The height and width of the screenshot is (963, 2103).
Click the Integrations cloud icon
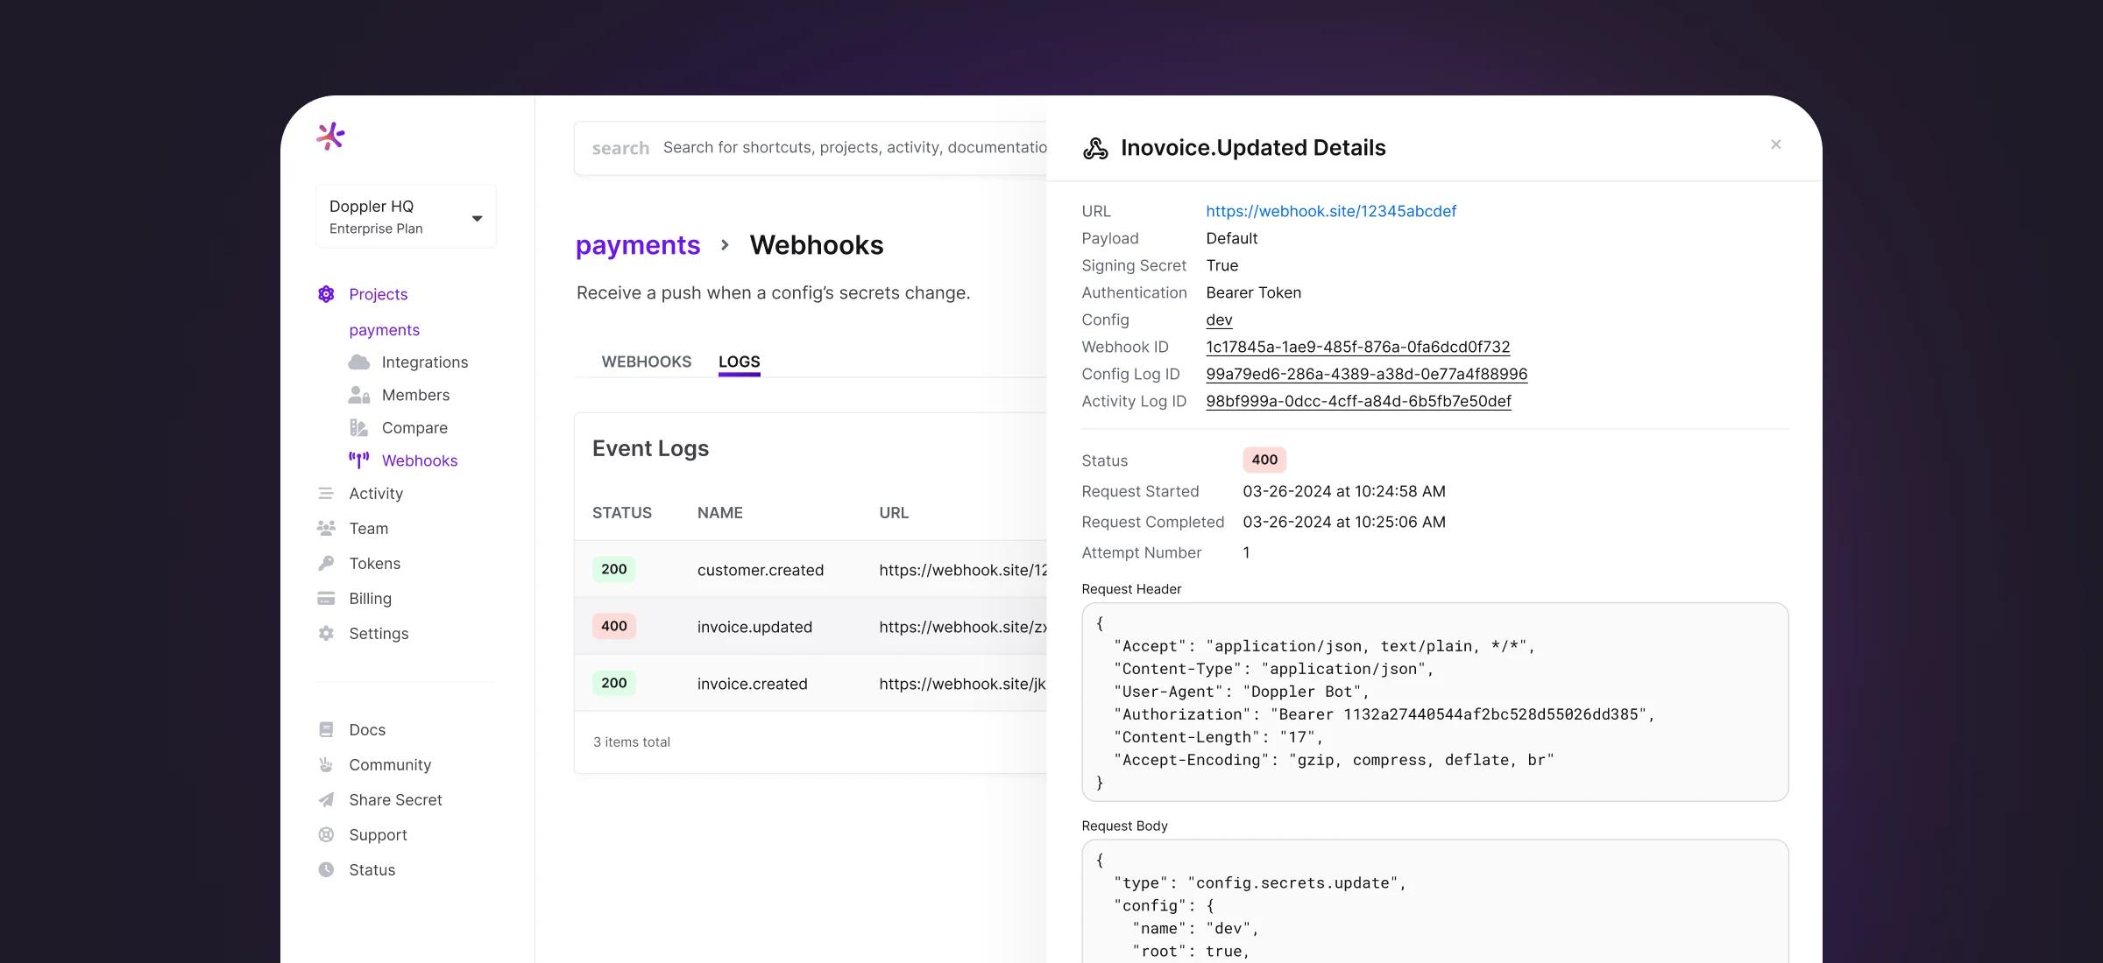[x=359, y=362]
